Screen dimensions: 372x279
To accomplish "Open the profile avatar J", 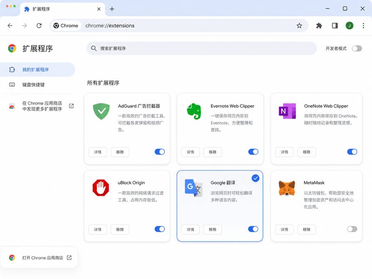I will pos(349,26).
